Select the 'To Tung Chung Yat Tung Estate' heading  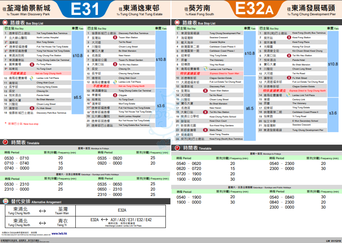(x=139, y=14)
